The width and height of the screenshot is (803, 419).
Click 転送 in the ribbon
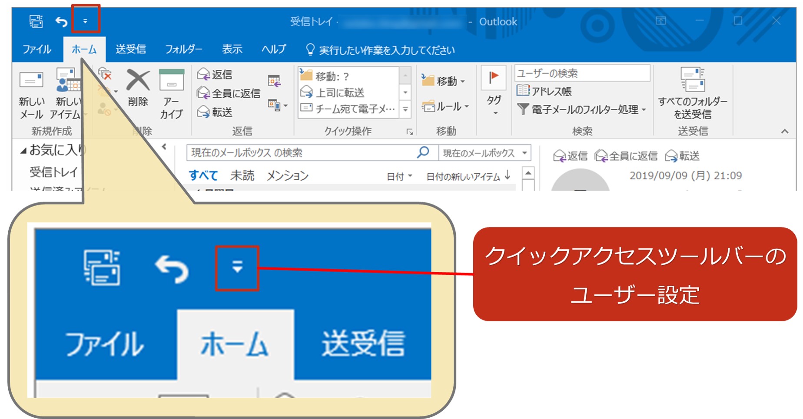[215, 112]
